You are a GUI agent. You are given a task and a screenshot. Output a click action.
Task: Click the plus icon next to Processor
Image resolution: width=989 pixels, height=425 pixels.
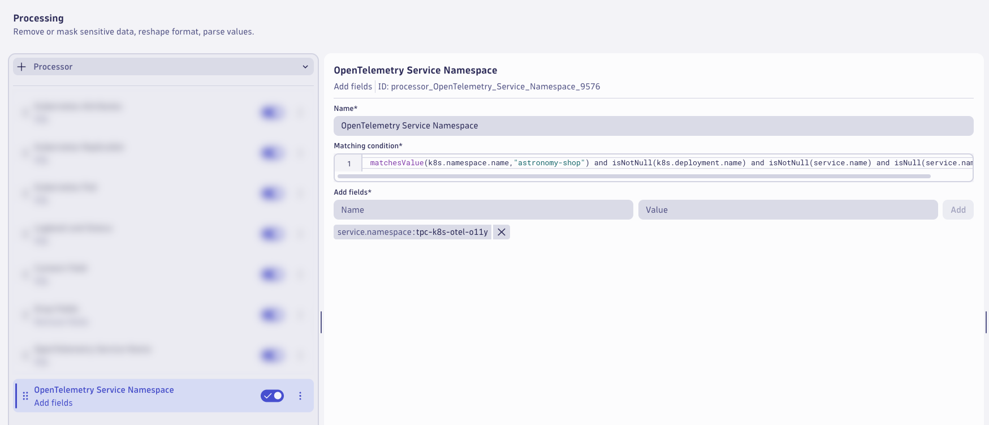pos(21,67)
